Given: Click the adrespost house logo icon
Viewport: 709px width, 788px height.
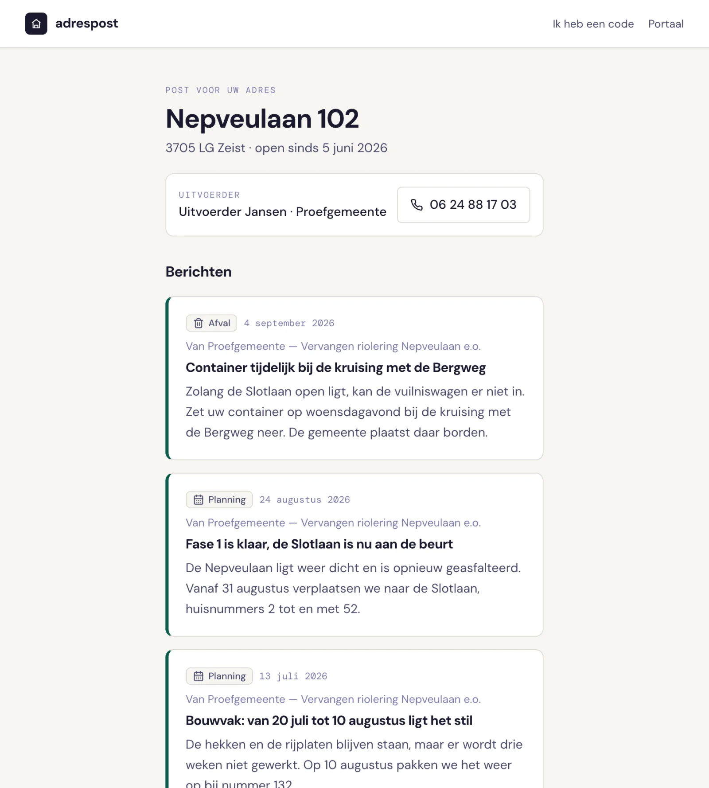Looking at the screenshot, I should tap(36, 23).
